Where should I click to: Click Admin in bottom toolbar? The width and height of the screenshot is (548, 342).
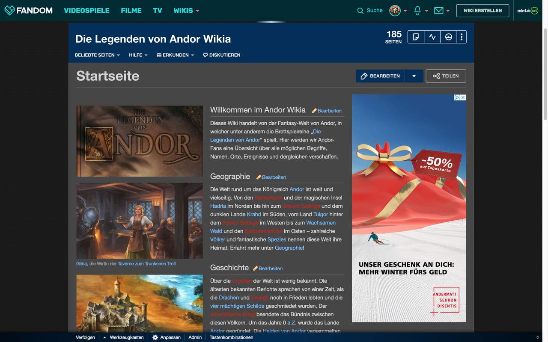click(x=195, y=337)
